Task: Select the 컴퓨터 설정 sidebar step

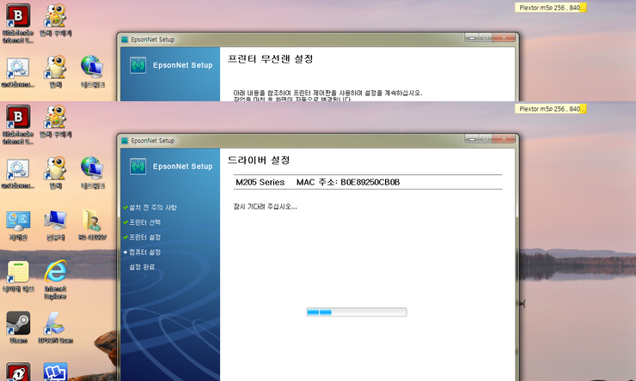Action: pyautogui.click(x=144, y=252)
